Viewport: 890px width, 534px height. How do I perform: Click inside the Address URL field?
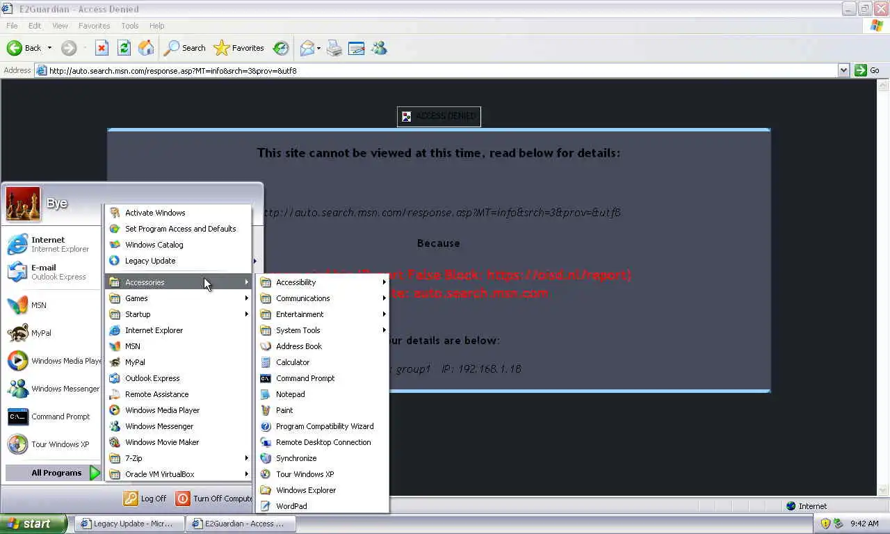(436, 70)
